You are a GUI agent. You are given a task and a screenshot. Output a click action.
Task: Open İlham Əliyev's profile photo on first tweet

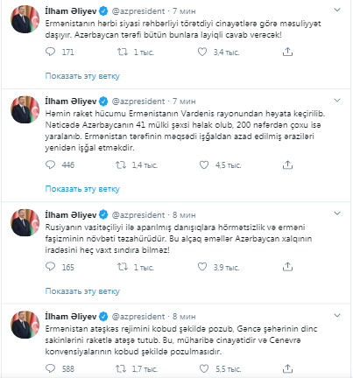[x=25, y=19]
